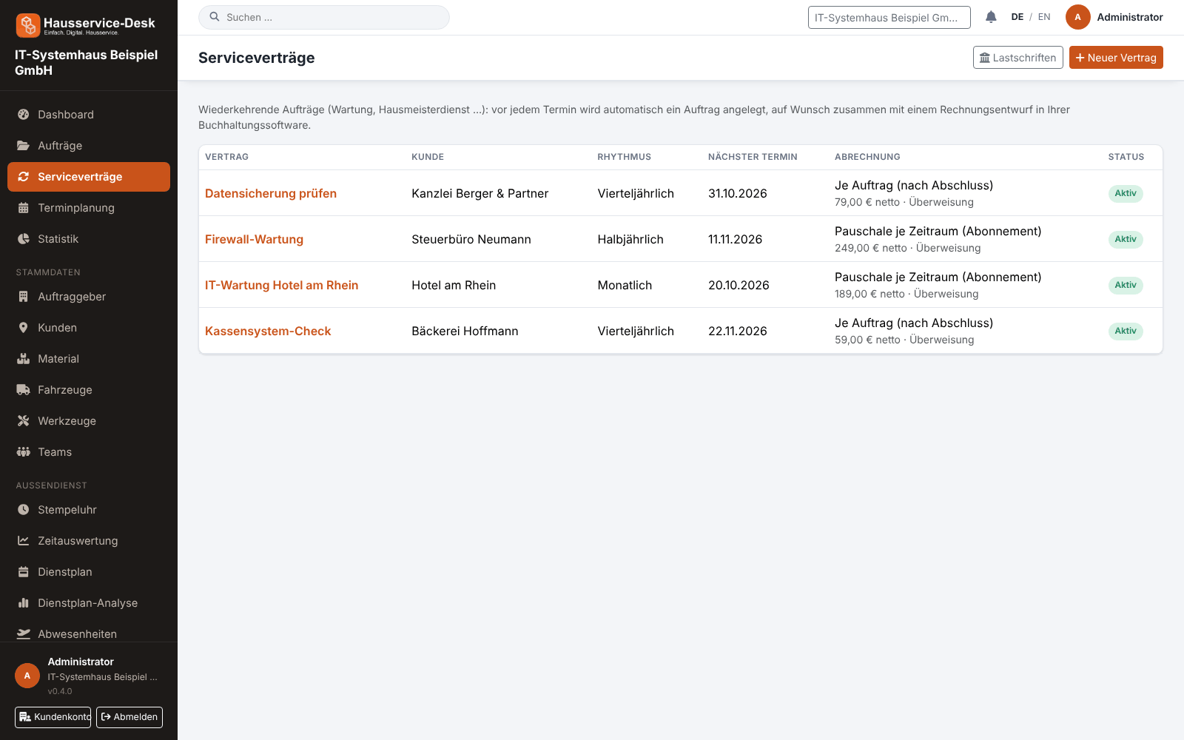Open Statistik in the sidebar

[x=89, y=239]
